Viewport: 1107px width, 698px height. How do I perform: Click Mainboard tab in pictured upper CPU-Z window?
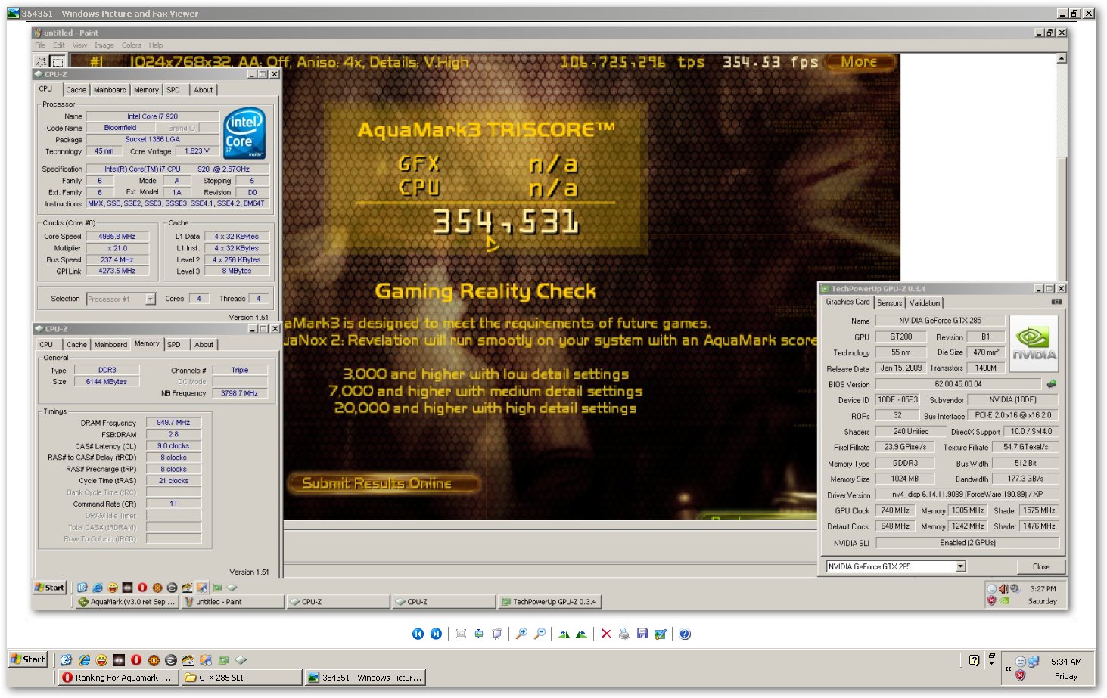(x=110, y=90)
